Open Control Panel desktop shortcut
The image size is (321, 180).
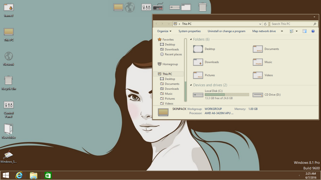coord(9,109)
